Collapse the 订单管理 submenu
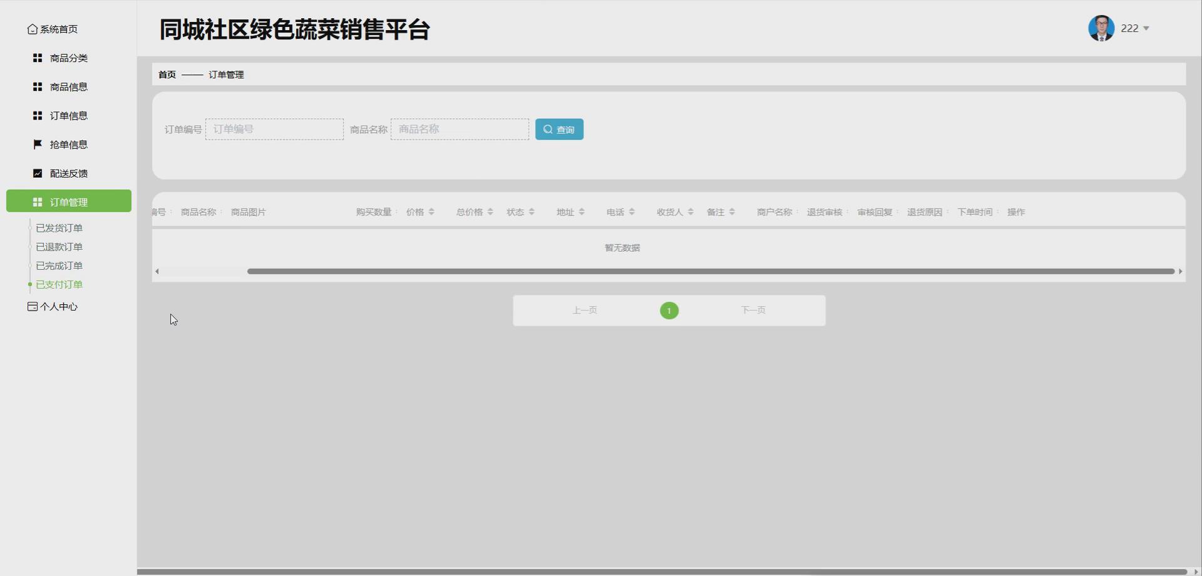 [x=69, y=201]
